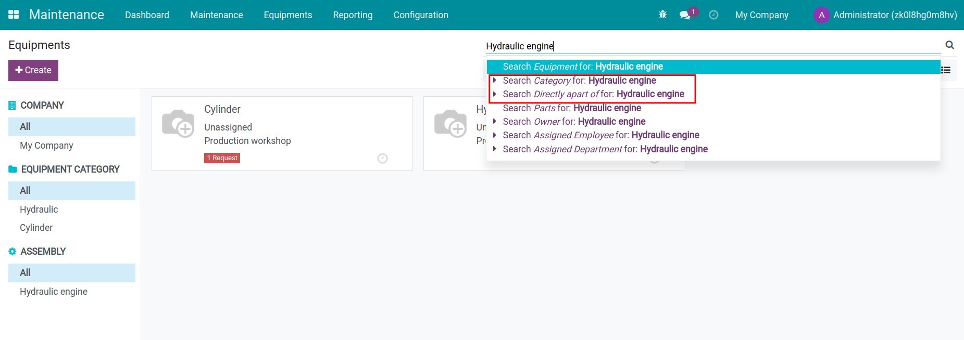Open the apps grid home menu icon
The height and width of the screenshot is (340, 964).
[14, 15]
